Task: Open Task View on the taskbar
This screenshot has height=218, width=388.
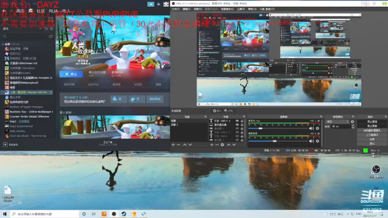Action: coord(94,214)
